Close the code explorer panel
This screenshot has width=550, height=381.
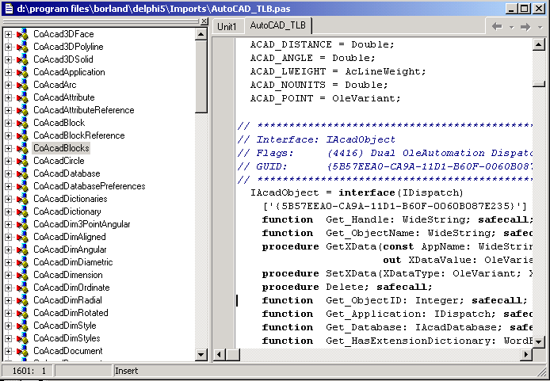pyautogui.click(x=204, y=21)
